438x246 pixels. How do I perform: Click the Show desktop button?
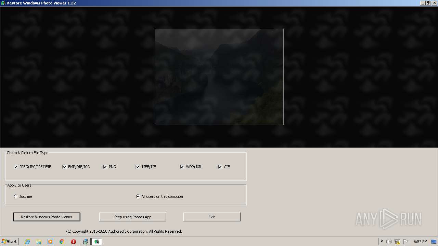(x=434, y=242)
